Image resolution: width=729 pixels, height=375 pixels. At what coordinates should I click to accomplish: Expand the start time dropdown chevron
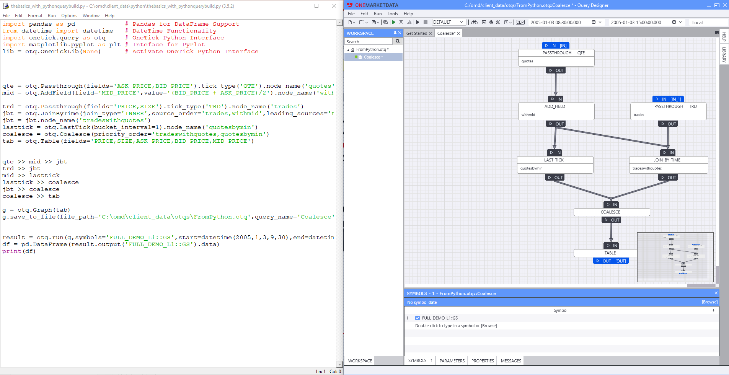[600, 22]
